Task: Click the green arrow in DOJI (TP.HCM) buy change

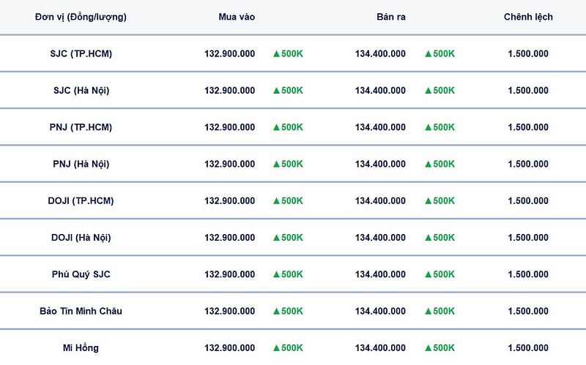Action: click(277, 201)
